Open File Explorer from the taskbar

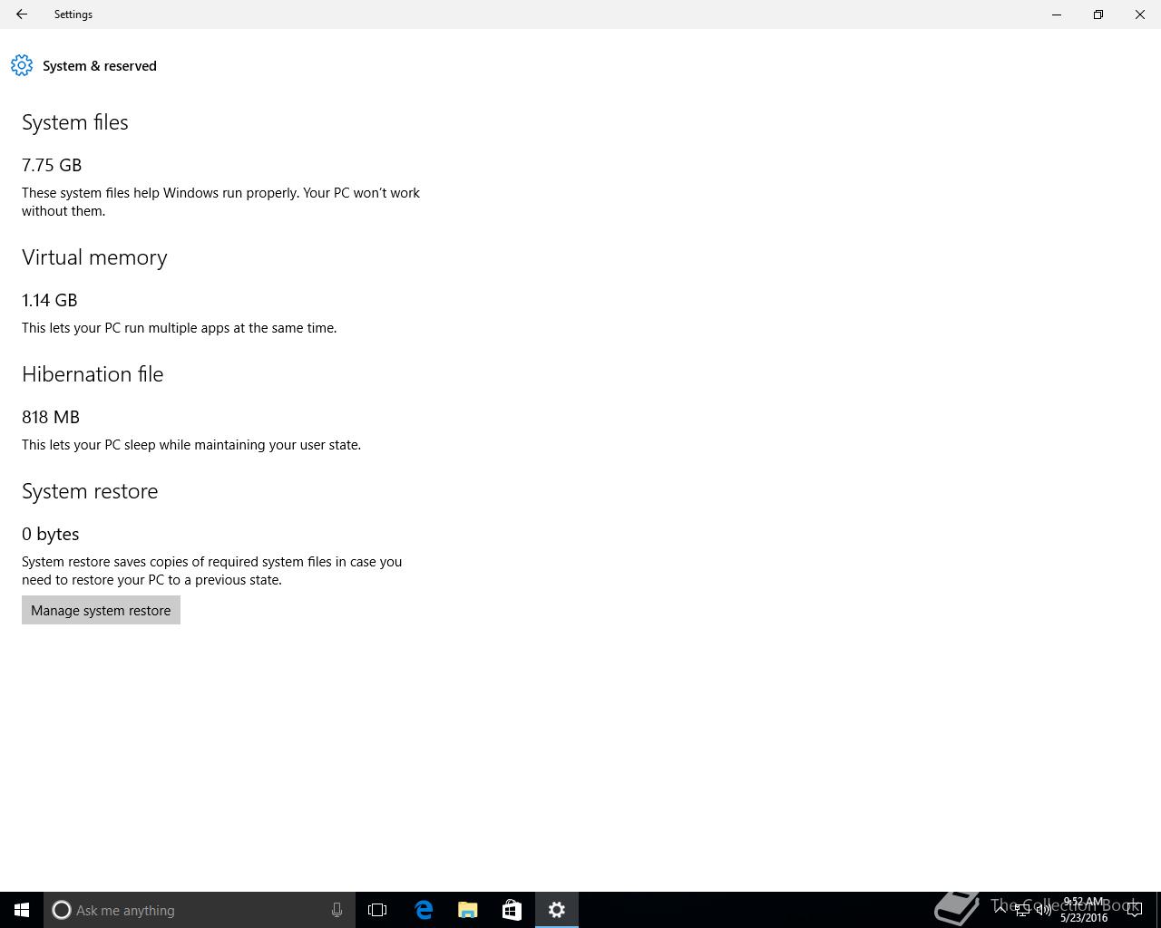pos(468,910)
